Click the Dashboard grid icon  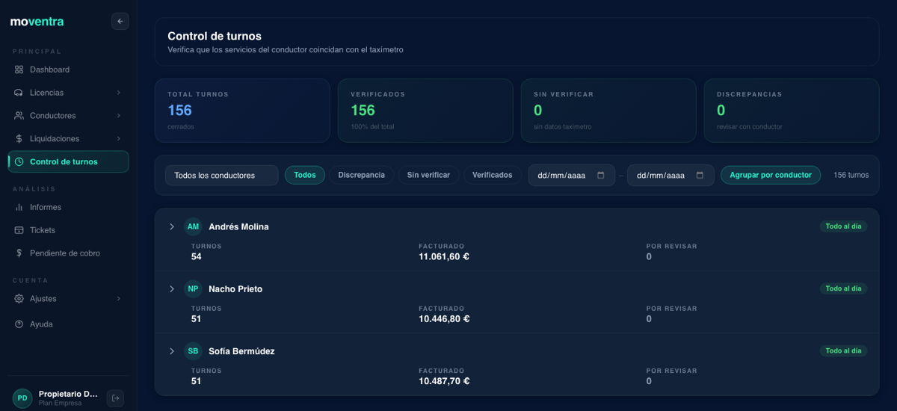pyautogui.click(x=19, y=69)
